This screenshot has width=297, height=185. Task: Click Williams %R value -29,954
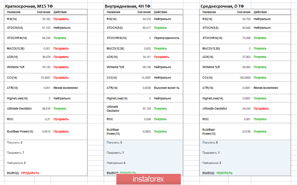(246, 67)
